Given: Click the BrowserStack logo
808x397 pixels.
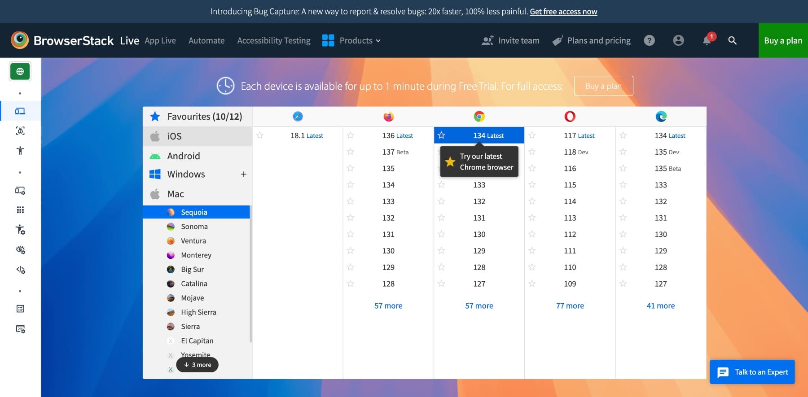Looking at the screenshot, I should (x=62, y=40).
